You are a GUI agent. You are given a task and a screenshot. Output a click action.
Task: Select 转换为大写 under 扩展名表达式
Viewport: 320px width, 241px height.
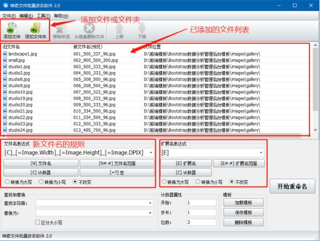[164, 182]
